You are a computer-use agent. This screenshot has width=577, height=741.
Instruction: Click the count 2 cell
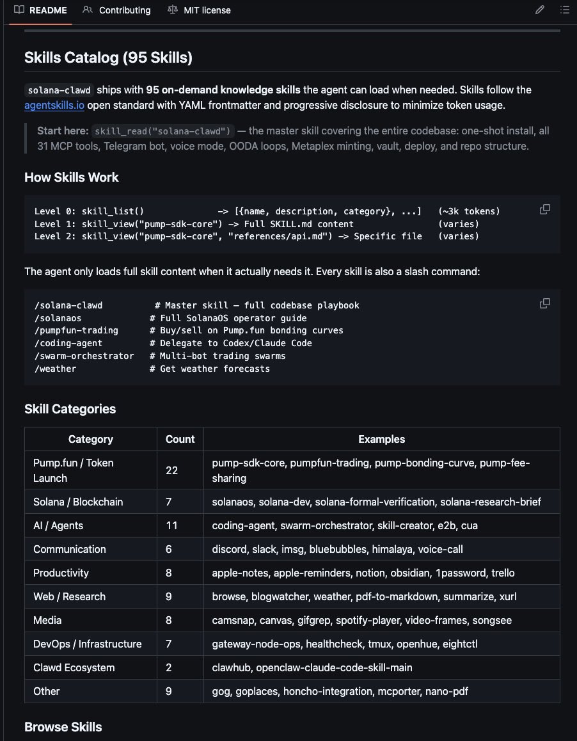[x=180, y=667]
